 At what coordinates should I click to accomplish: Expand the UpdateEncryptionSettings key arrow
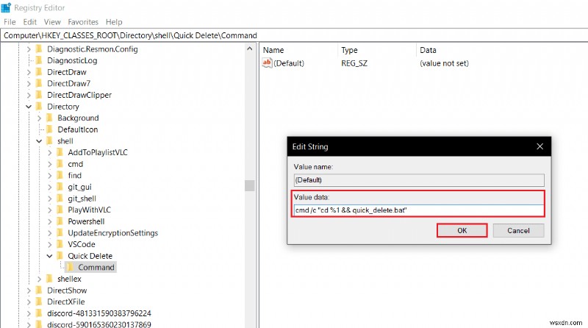[x=50, y=233]
